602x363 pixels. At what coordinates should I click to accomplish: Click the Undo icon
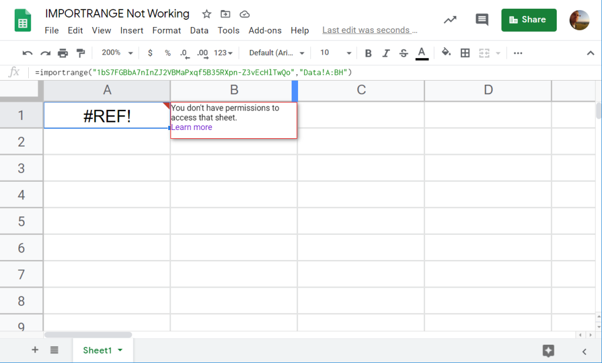[27, 52]
